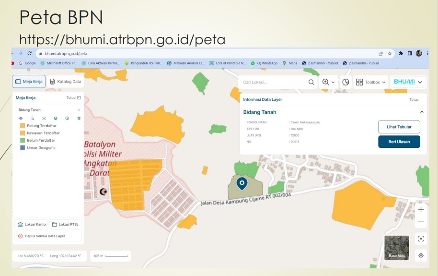
Task: Select the Meja Kerja tab
Action: [29, 82]
